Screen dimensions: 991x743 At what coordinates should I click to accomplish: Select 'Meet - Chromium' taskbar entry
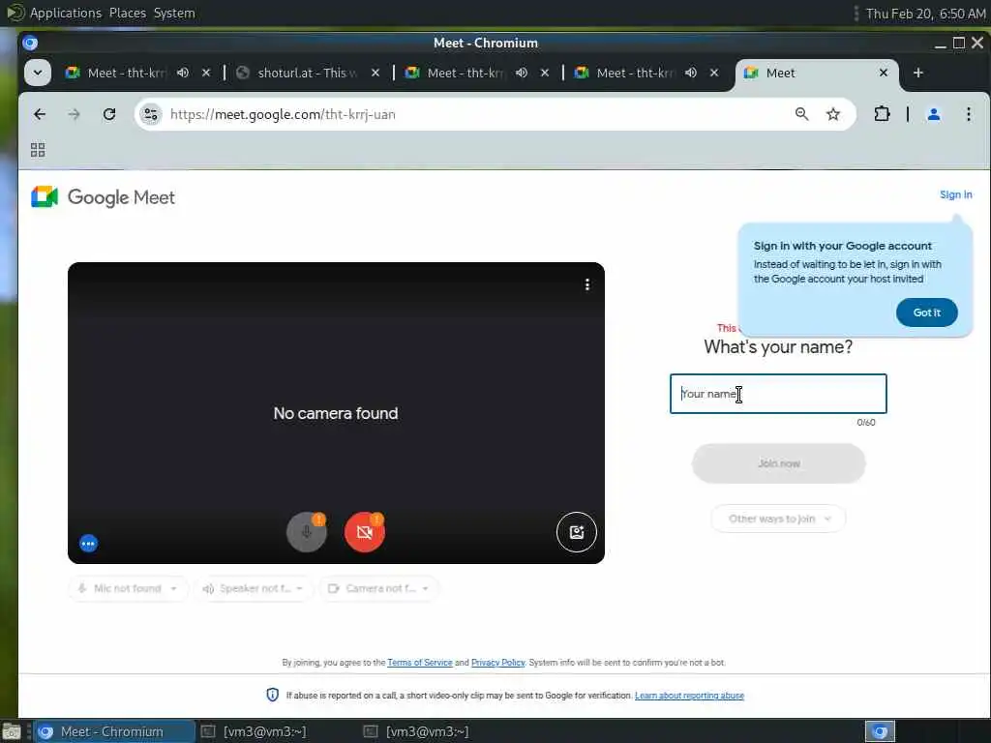click(x=114, y=731)
